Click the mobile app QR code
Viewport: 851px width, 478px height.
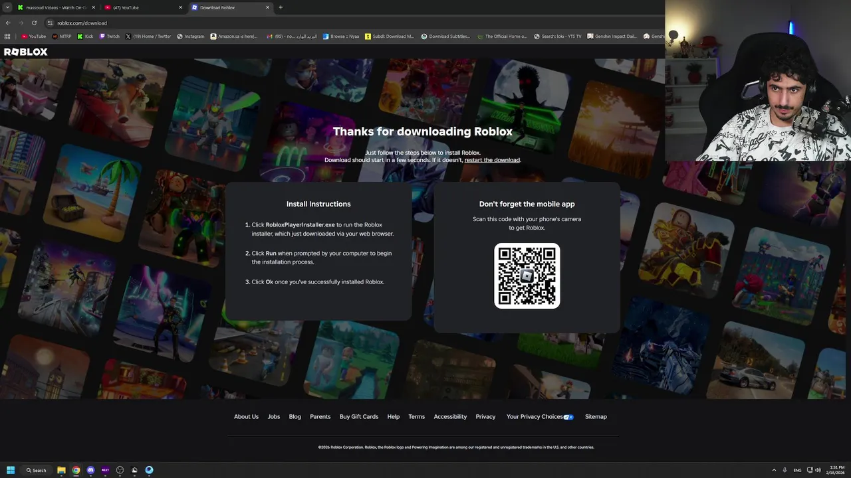(527, 276)
